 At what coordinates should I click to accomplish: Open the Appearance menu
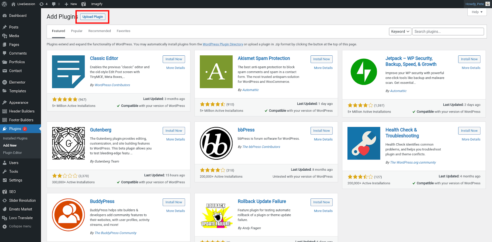click(18, 103)
